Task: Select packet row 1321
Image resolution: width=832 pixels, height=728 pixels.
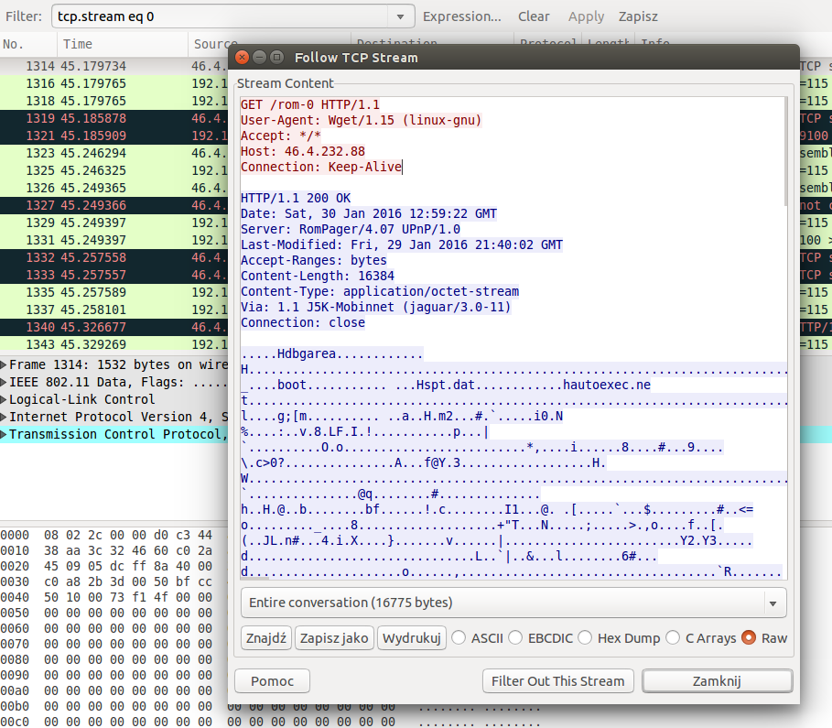Action: [x=114, y=136]
